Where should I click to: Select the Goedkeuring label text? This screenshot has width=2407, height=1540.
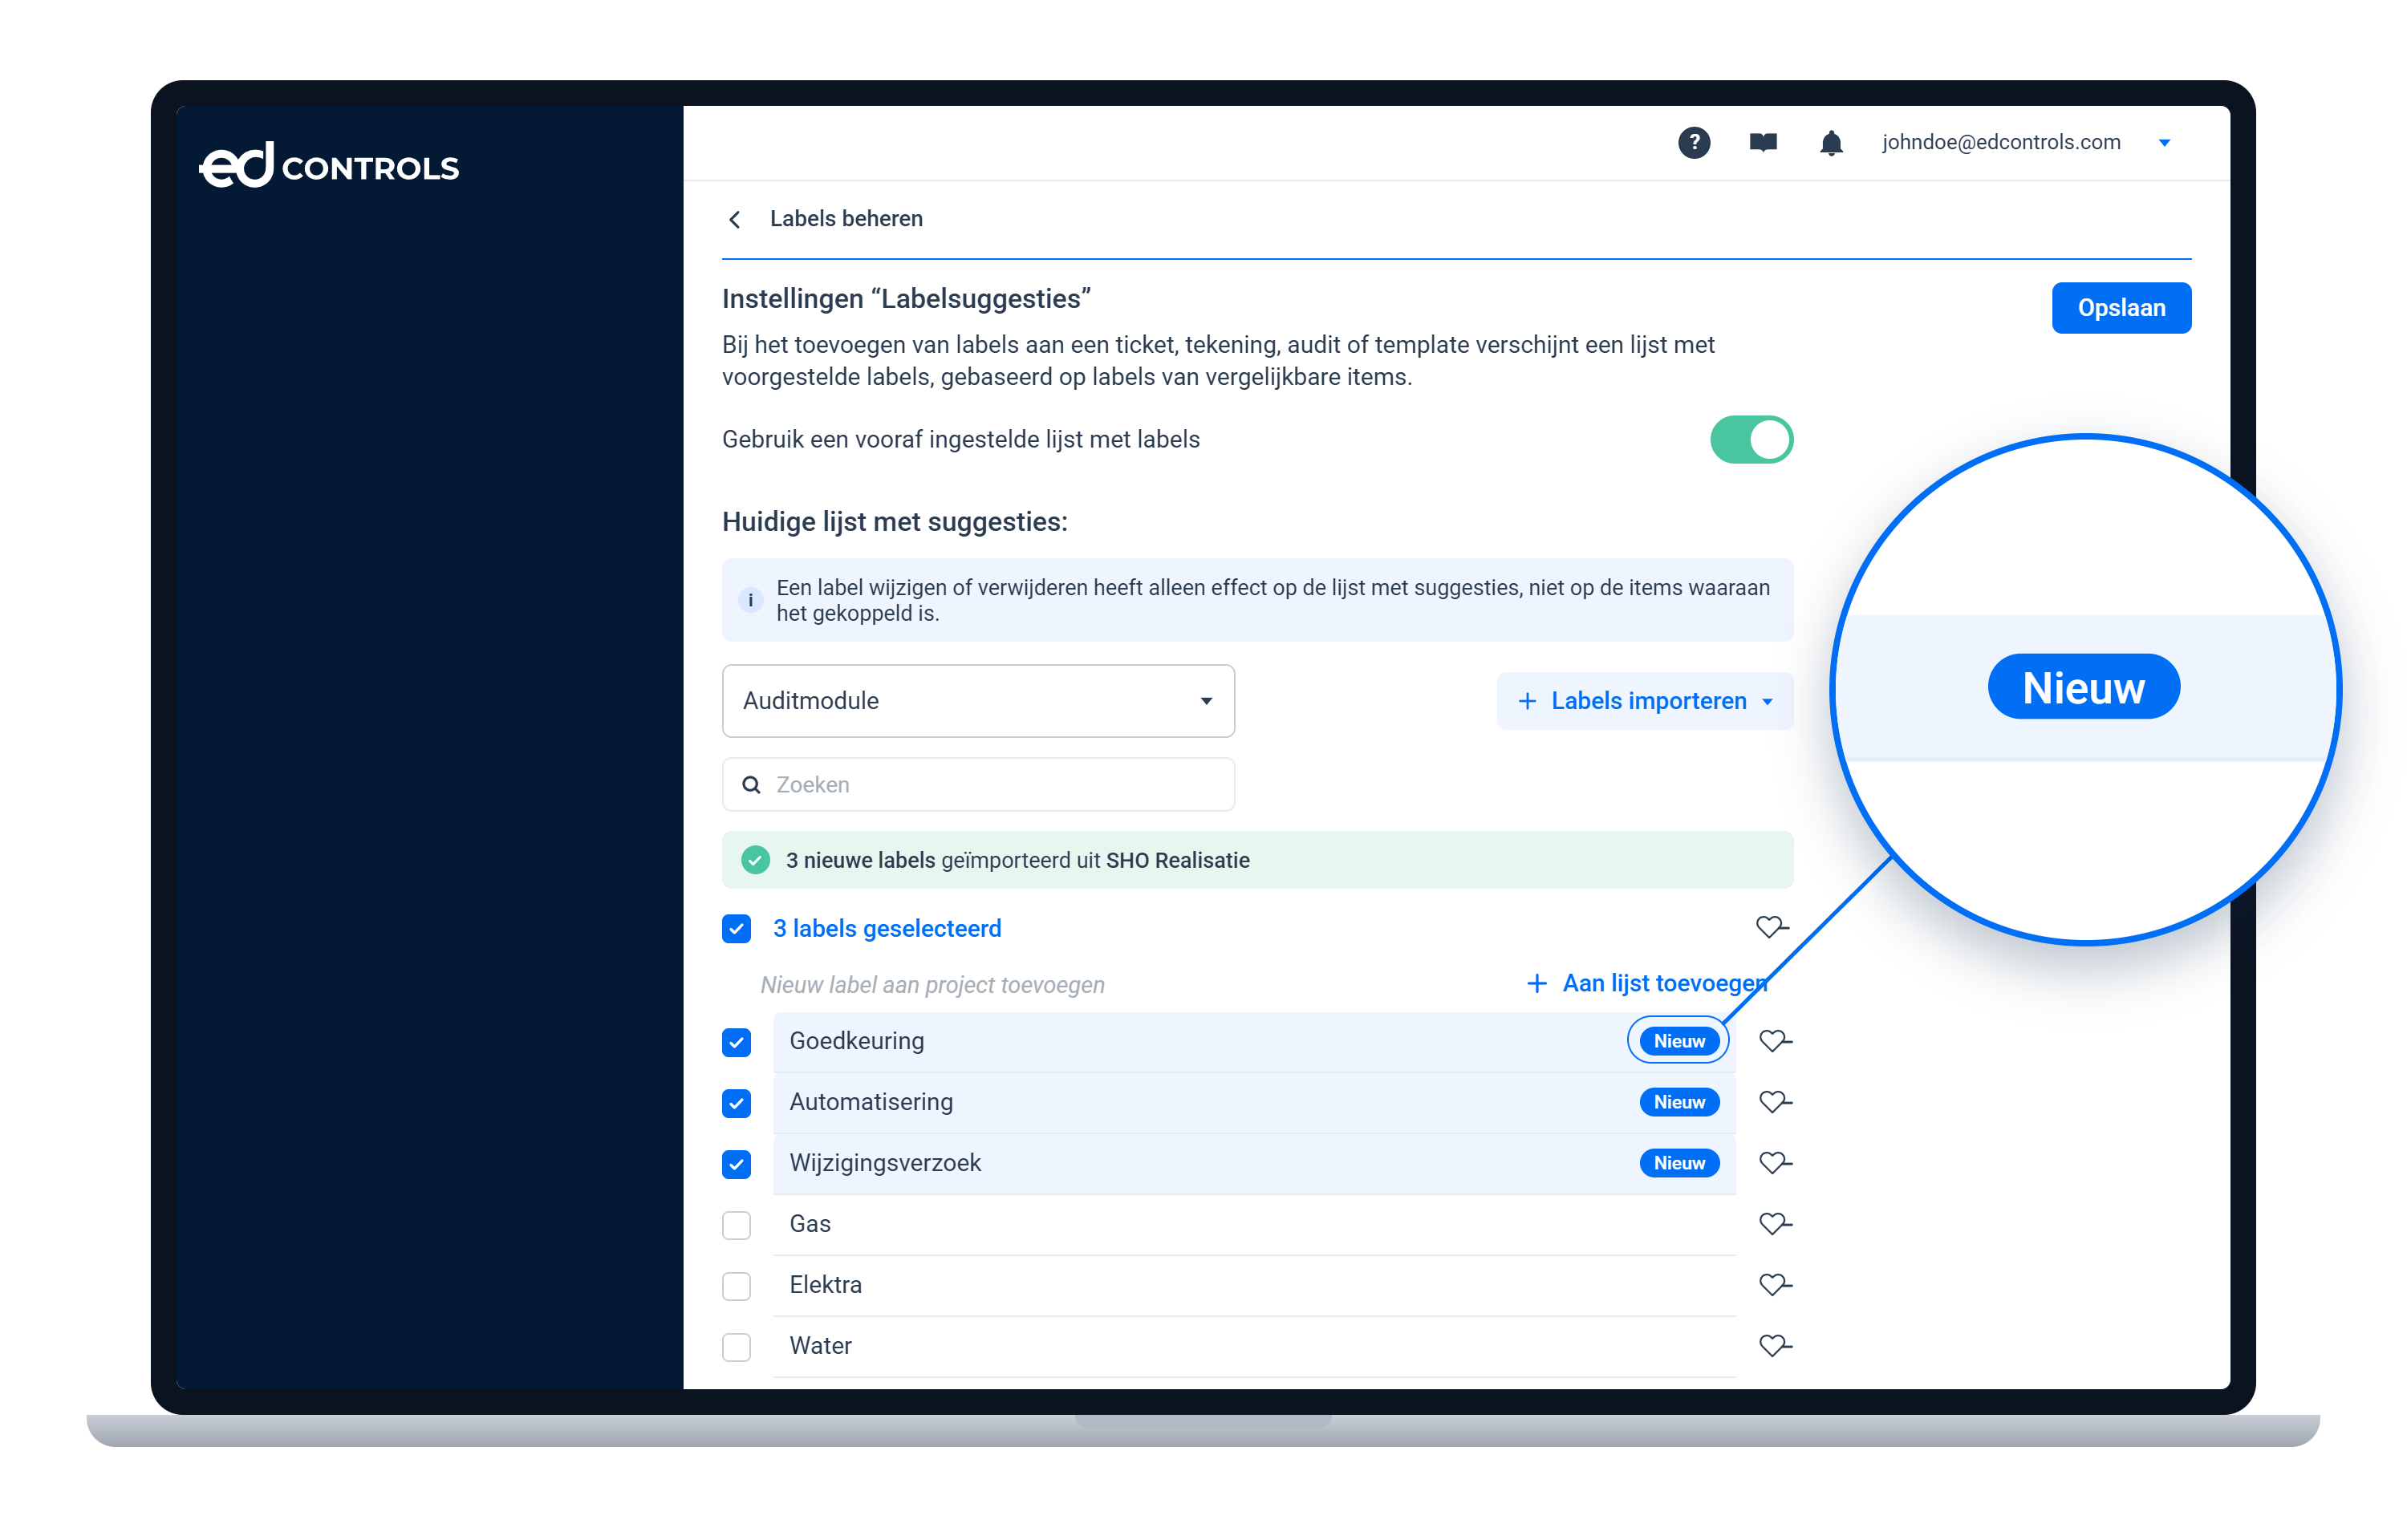point(856,1042)
